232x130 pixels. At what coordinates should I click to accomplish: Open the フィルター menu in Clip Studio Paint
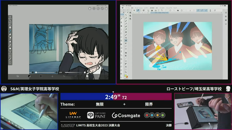[x=162, y=8]
